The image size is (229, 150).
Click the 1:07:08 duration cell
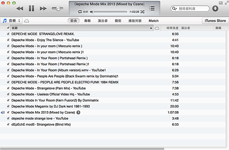(173, 112)
